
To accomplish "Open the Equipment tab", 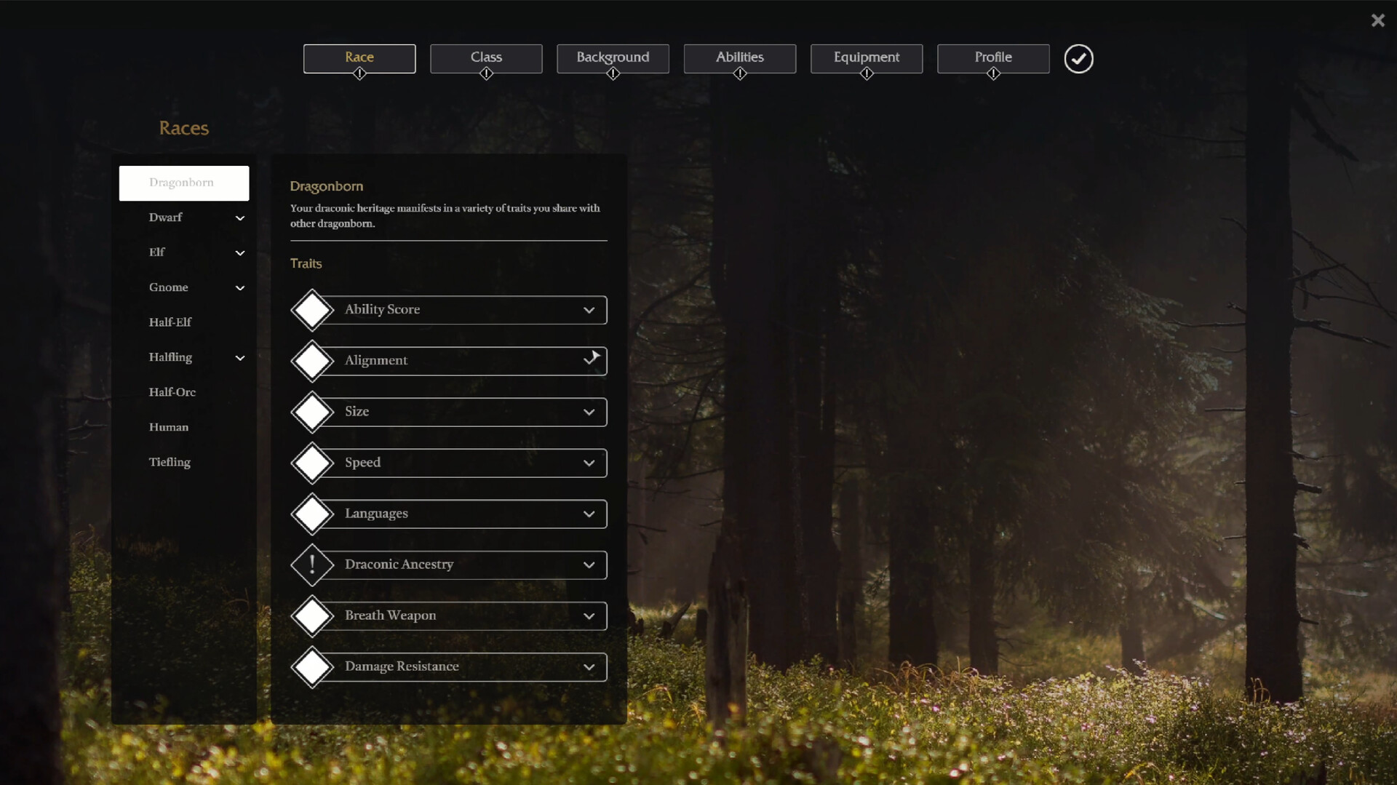I will click(x=866, y=57).
